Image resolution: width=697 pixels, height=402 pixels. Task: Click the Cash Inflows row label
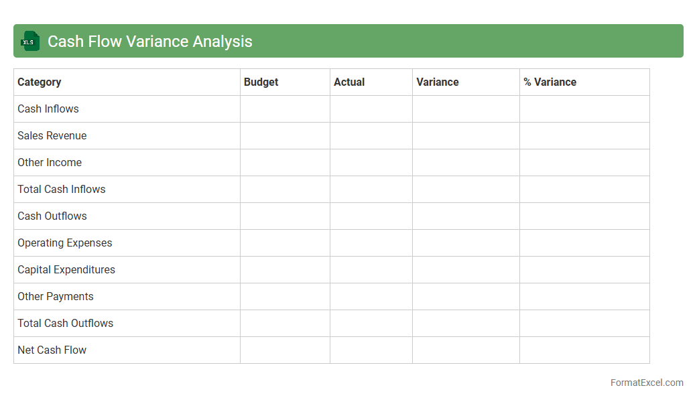48,109
